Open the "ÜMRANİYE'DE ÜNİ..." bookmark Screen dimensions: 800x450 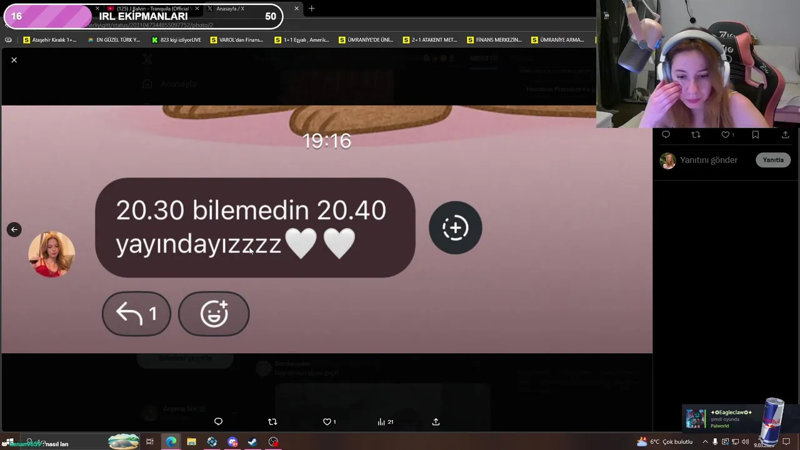[x=366, y=40]
